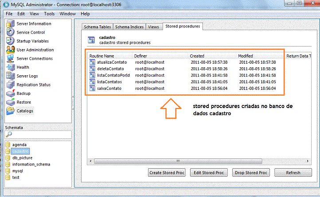Switch to the Views tab
Viewport: 320px width, 197px height.
[x=153, y=27]
